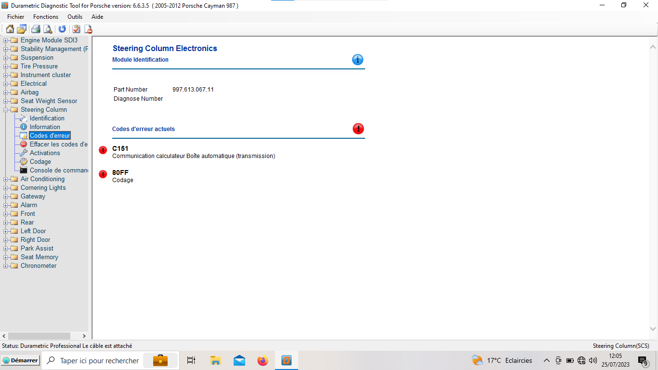658x370 pixels.
Task: Click the page with red stop sign icon
Action: [88, 29]
